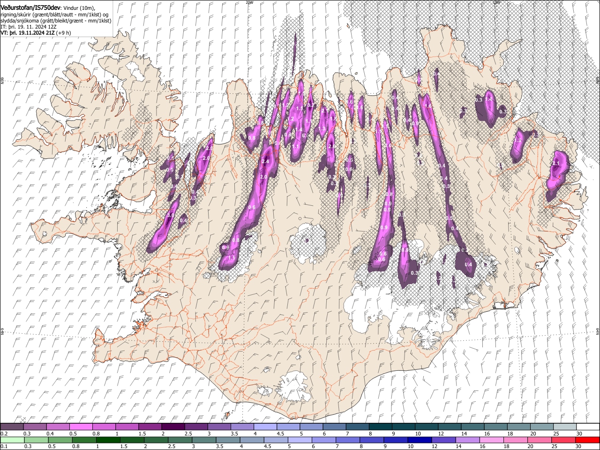Click the dusty purple 0.2–0.3 snow legend swatch
Viewport: 600px width, 450px height.
(x=12, y=427)
